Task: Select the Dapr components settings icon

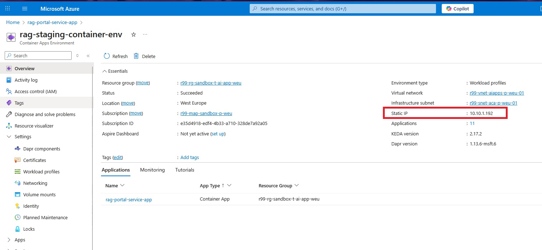Action: [x=17, y=149]
